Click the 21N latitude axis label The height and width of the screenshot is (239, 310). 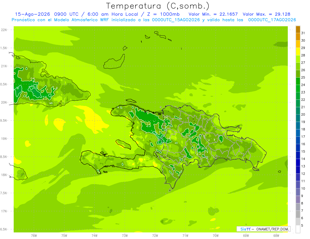pos(4,66)
